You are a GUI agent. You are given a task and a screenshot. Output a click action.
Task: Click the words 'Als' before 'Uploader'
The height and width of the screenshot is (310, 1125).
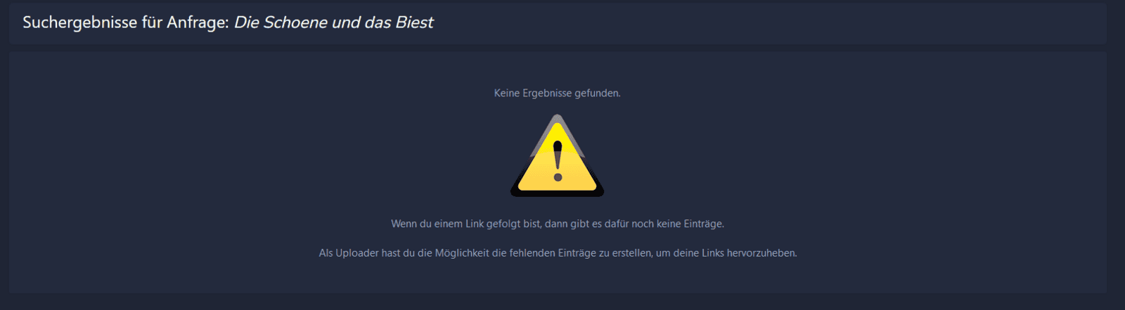(326, 253)
